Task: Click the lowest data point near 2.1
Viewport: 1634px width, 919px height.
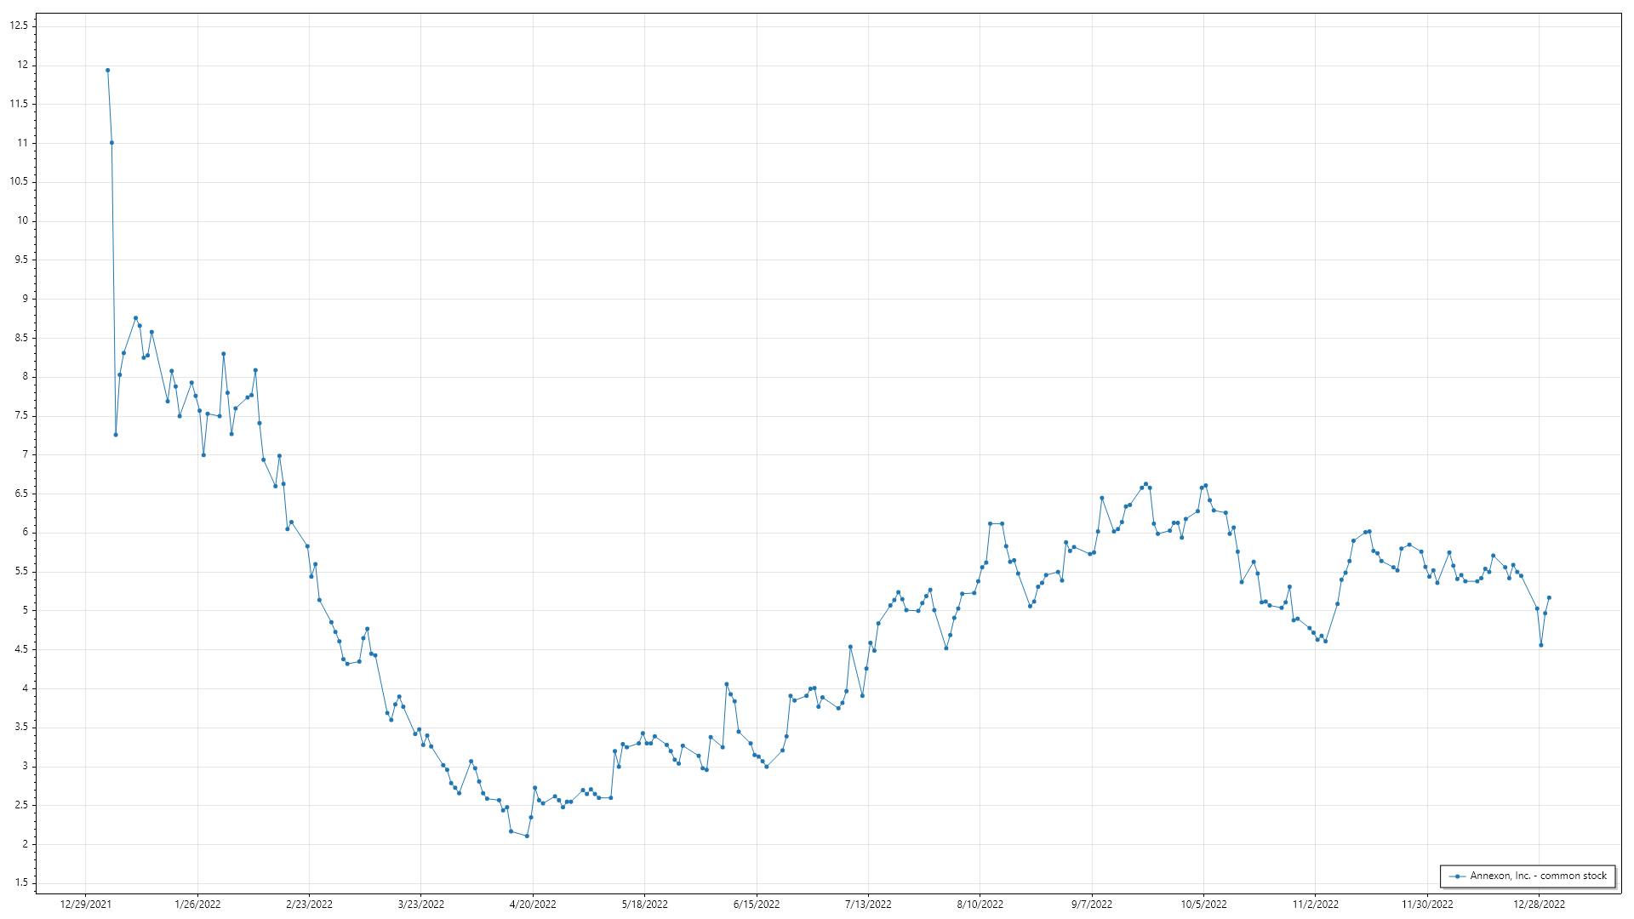Action: point(527,836)
